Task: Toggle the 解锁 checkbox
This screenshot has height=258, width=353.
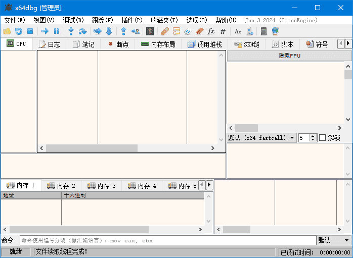Action: 322,138
